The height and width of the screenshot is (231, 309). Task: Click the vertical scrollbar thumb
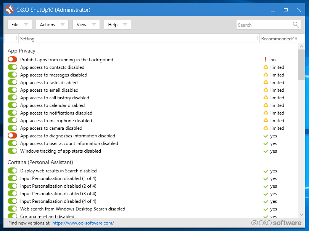pos(301,64)
